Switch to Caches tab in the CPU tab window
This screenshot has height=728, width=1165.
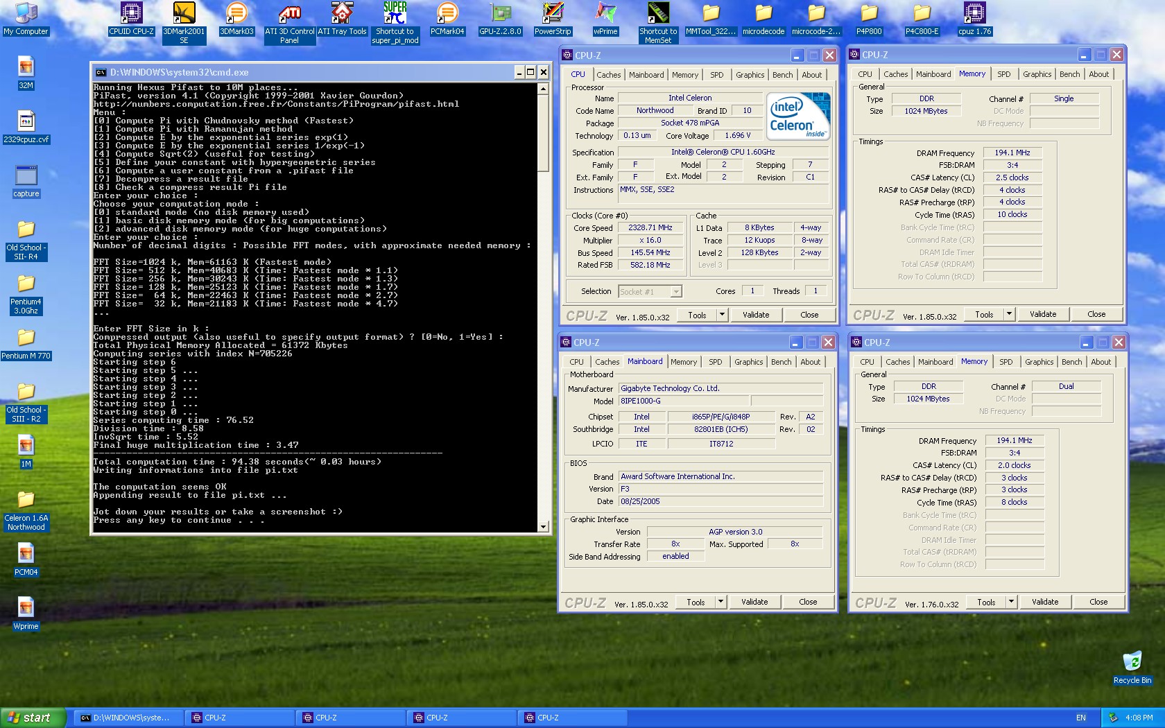click(x=609, y=75)
